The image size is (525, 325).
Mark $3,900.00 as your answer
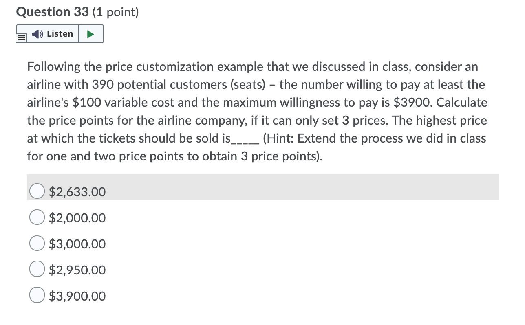pyautogui.click(x=37, y=295)
